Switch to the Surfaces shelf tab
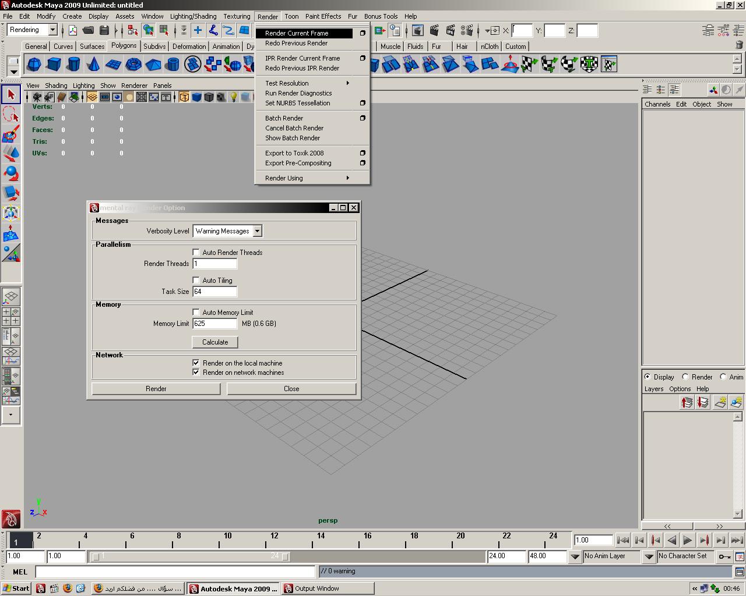746x596 pixels. (x=92, y=47)
